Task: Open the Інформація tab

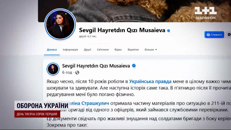Action: point(70,50)
